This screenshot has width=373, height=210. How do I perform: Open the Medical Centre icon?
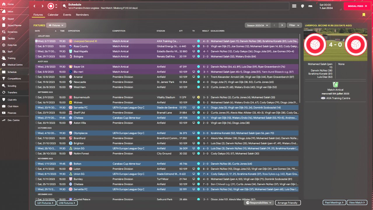pyautogui.click(x=3, y=65)
